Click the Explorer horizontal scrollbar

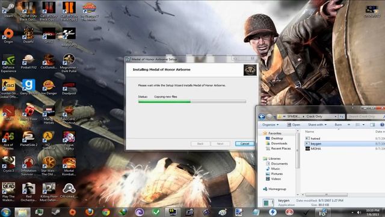point(326,195)
